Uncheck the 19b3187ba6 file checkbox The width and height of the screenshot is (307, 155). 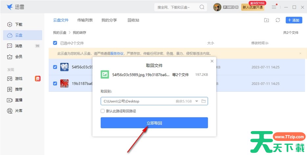point(55,83)
